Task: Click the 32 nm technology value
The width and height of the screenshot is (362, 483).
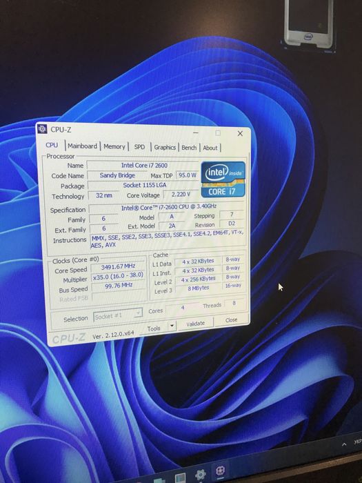Action: tap(103, 195)
